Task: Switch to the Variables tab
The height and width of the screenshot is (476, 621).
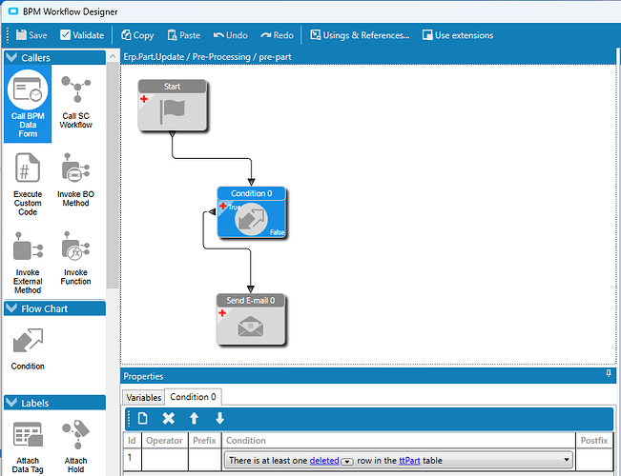Action: 143,397
